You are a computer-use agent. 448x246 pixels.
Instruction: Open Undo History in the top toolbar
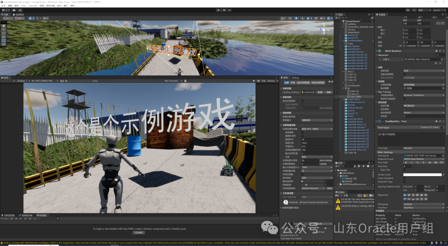(x=408, y=10)
